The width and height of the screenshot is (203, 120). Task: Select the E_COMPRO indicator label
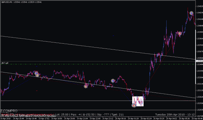point(9,111)
